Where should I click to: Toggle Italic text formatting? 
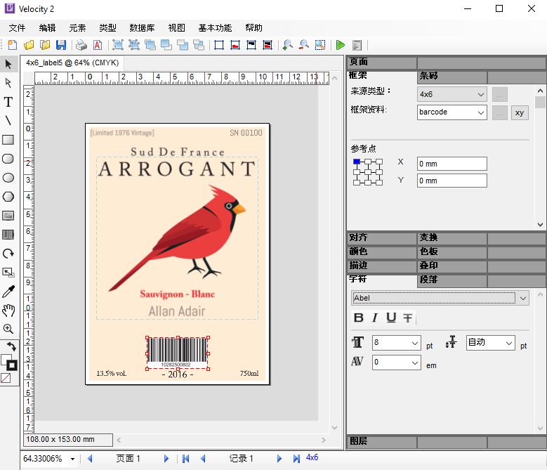375,318
